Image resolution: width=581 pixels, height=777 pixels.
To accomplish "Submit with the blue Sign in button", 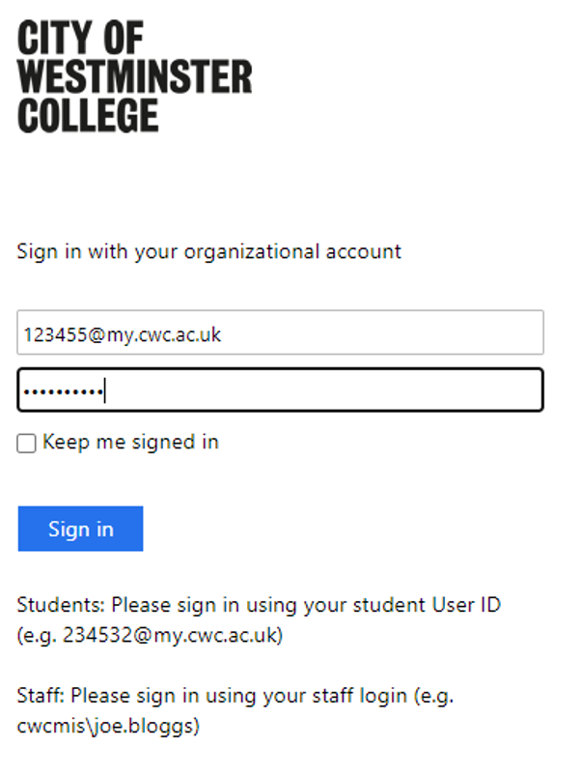I will pos(81,529).
